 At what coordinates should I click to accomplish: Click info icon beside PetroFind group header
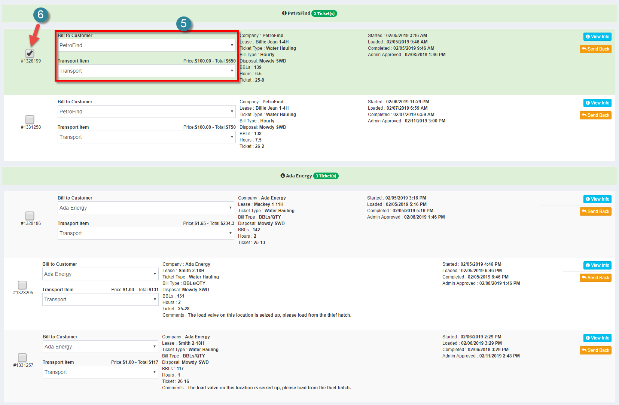point(284,13)
